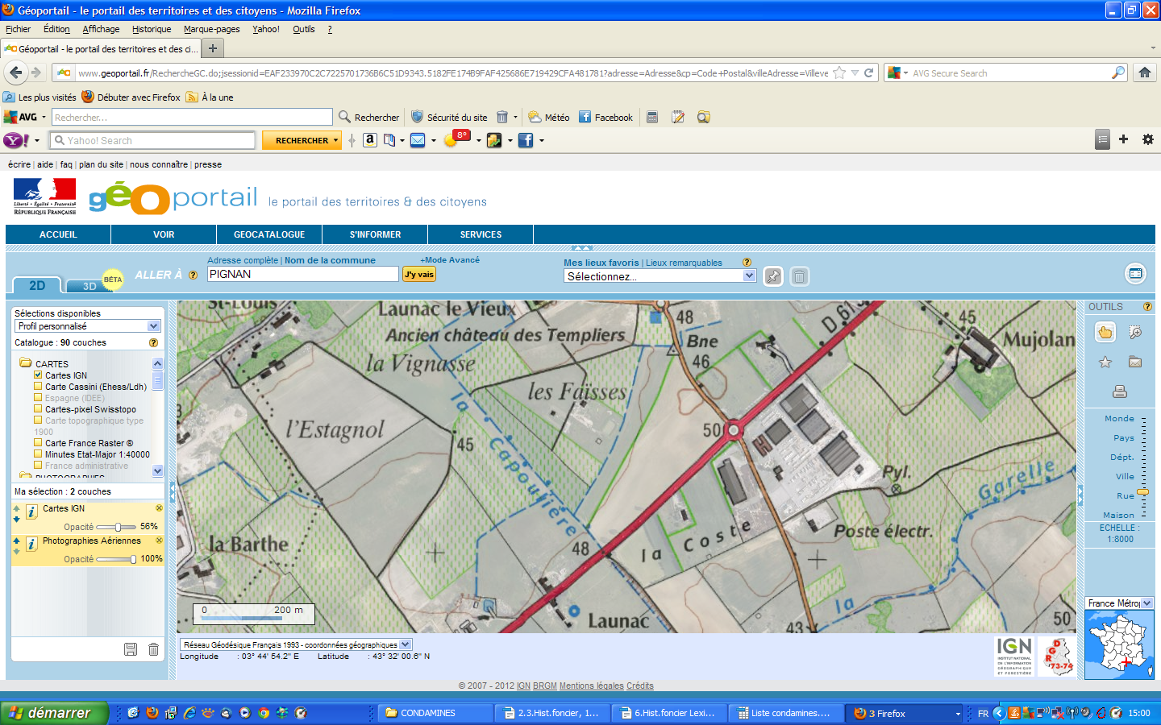Check the Carte Cassini (Ehess/Ldh) checkbox

coord(38,386)
